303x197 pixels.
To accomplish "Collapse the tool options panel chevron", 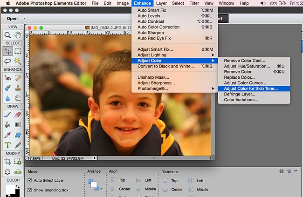I will point(296,171).
